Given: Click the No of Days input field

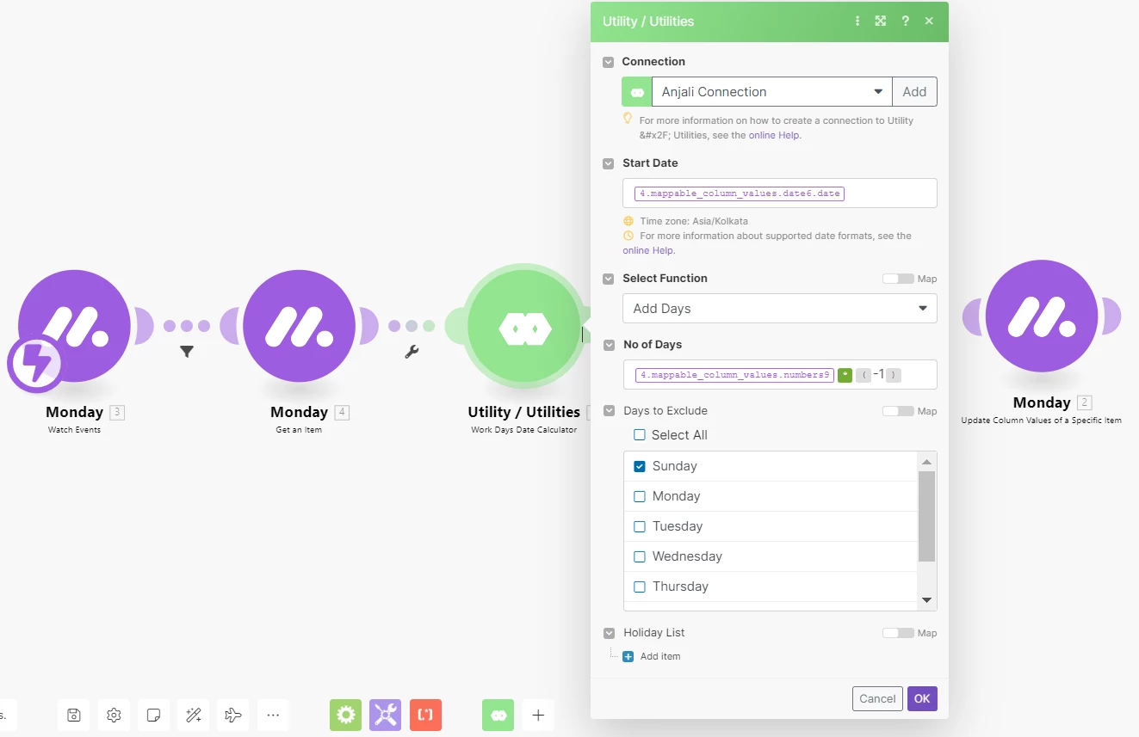Looking at the screenshot, I should (780, 375).
